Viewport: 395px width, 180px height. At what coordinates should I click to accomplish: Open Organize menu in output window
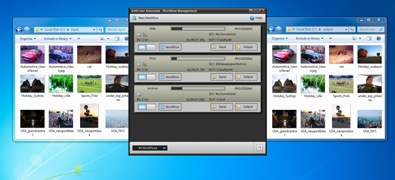click(x=280, y=38)
